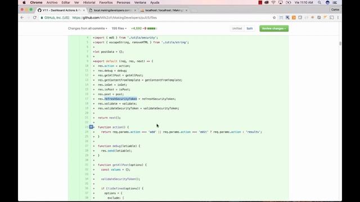Open the Editar menu

click(66, 2)
